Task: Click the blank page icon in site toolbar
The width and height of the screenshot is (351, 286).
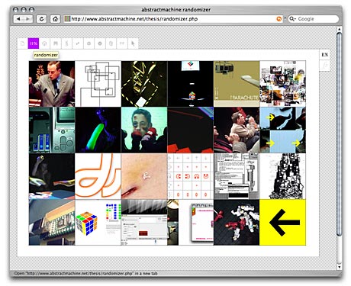Action: (x=22, y=43)
